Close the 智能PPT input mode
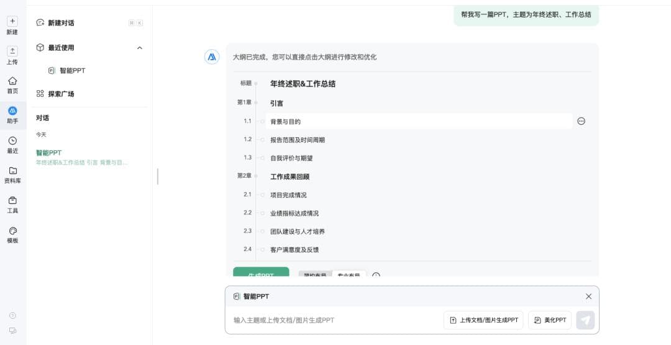671x345 pixels. (588, 297)
